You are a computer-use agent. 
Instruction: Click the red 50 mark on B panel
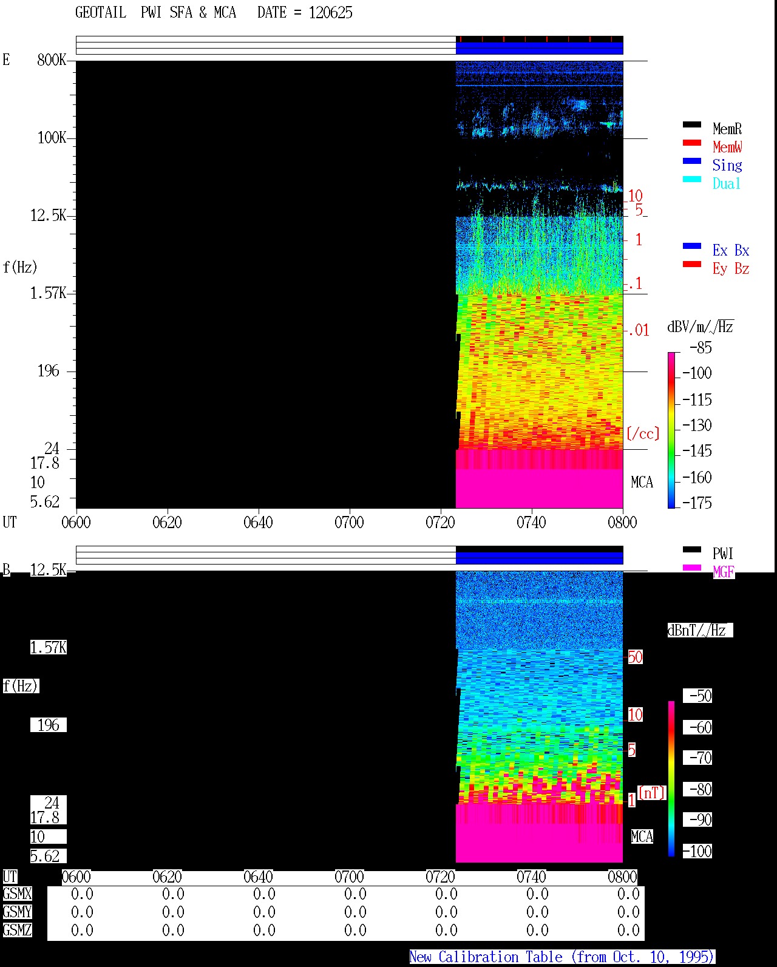point(635,657)
